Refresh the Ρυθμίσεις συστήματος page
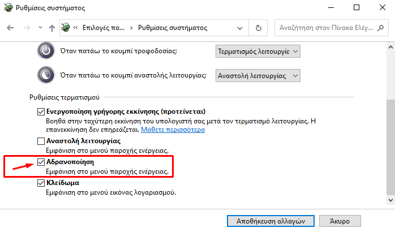The image size is (395, 232). [258, 28]
